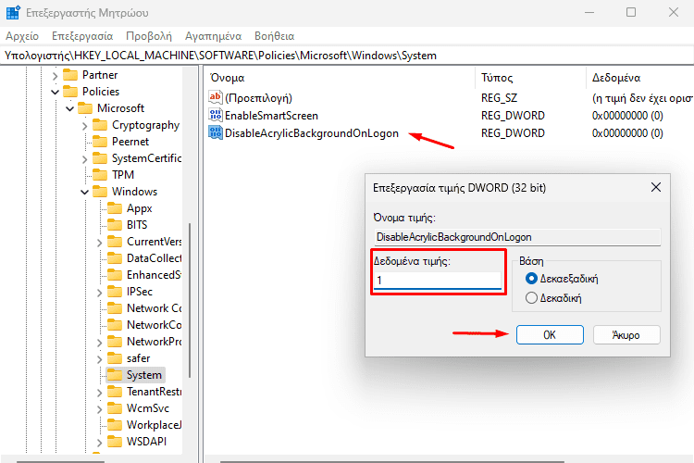Viewport: 694px width, 463px height.
Task: Confirm the dialog with OK
Action: point(550,335)
